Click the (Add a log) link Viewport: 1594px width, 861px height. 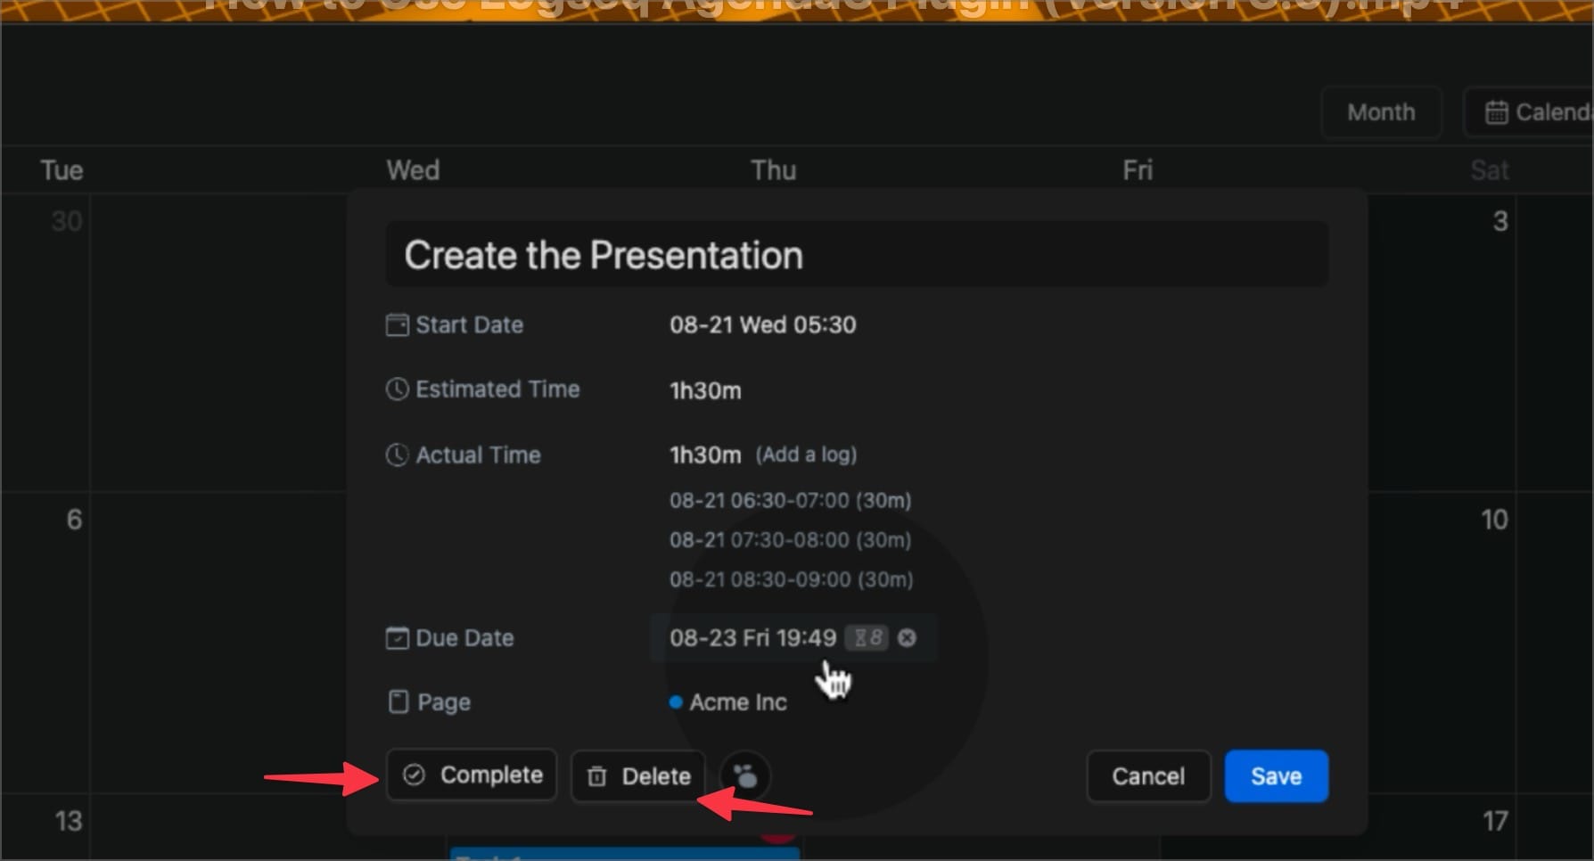pos(806,455)
